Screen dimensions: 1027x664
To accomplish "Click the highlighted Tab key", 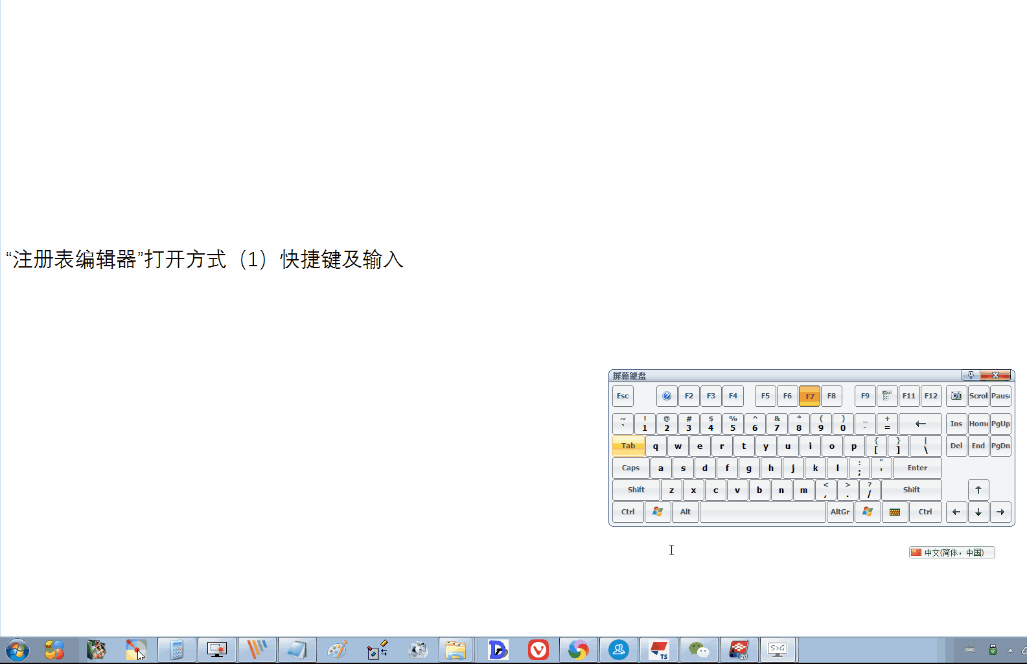I will 629,446.
